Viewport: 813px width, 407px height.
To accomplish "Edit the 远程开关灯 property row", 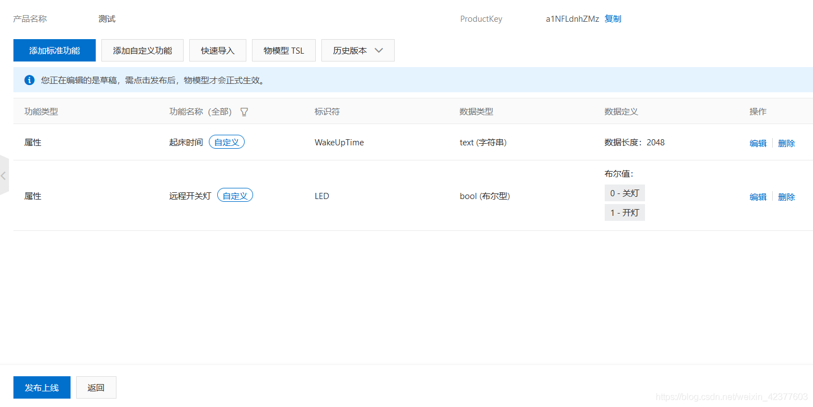I will (758, 197).
